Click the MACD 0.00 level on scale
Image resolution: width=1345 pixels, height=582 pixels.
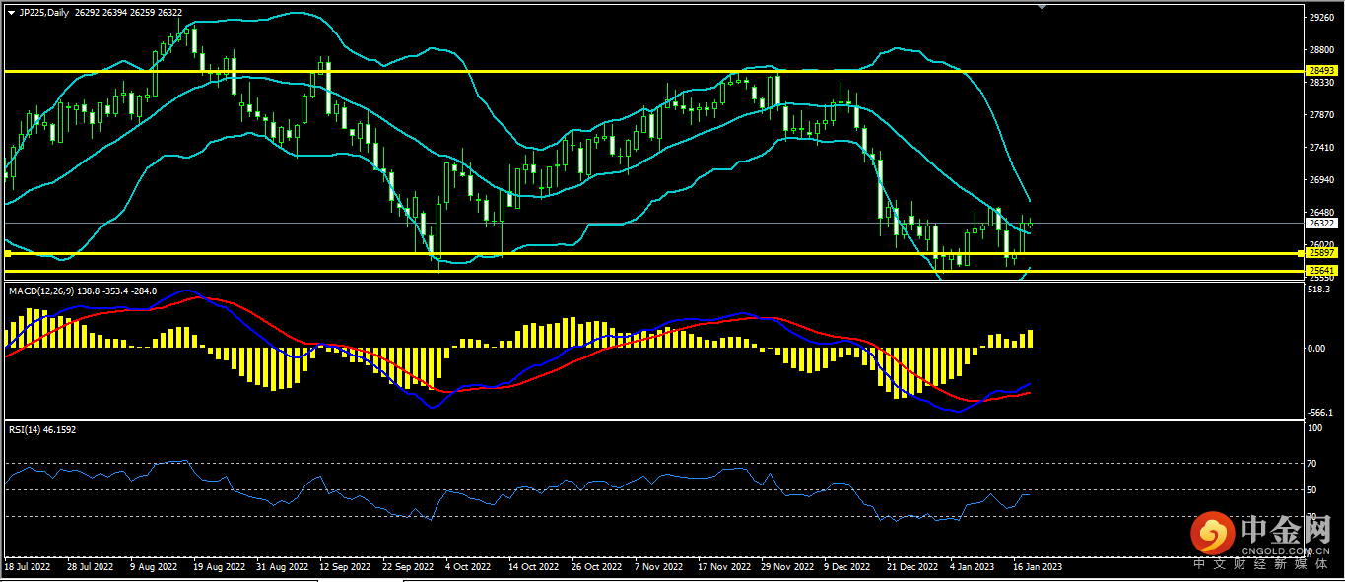(x=1316, y=348)
